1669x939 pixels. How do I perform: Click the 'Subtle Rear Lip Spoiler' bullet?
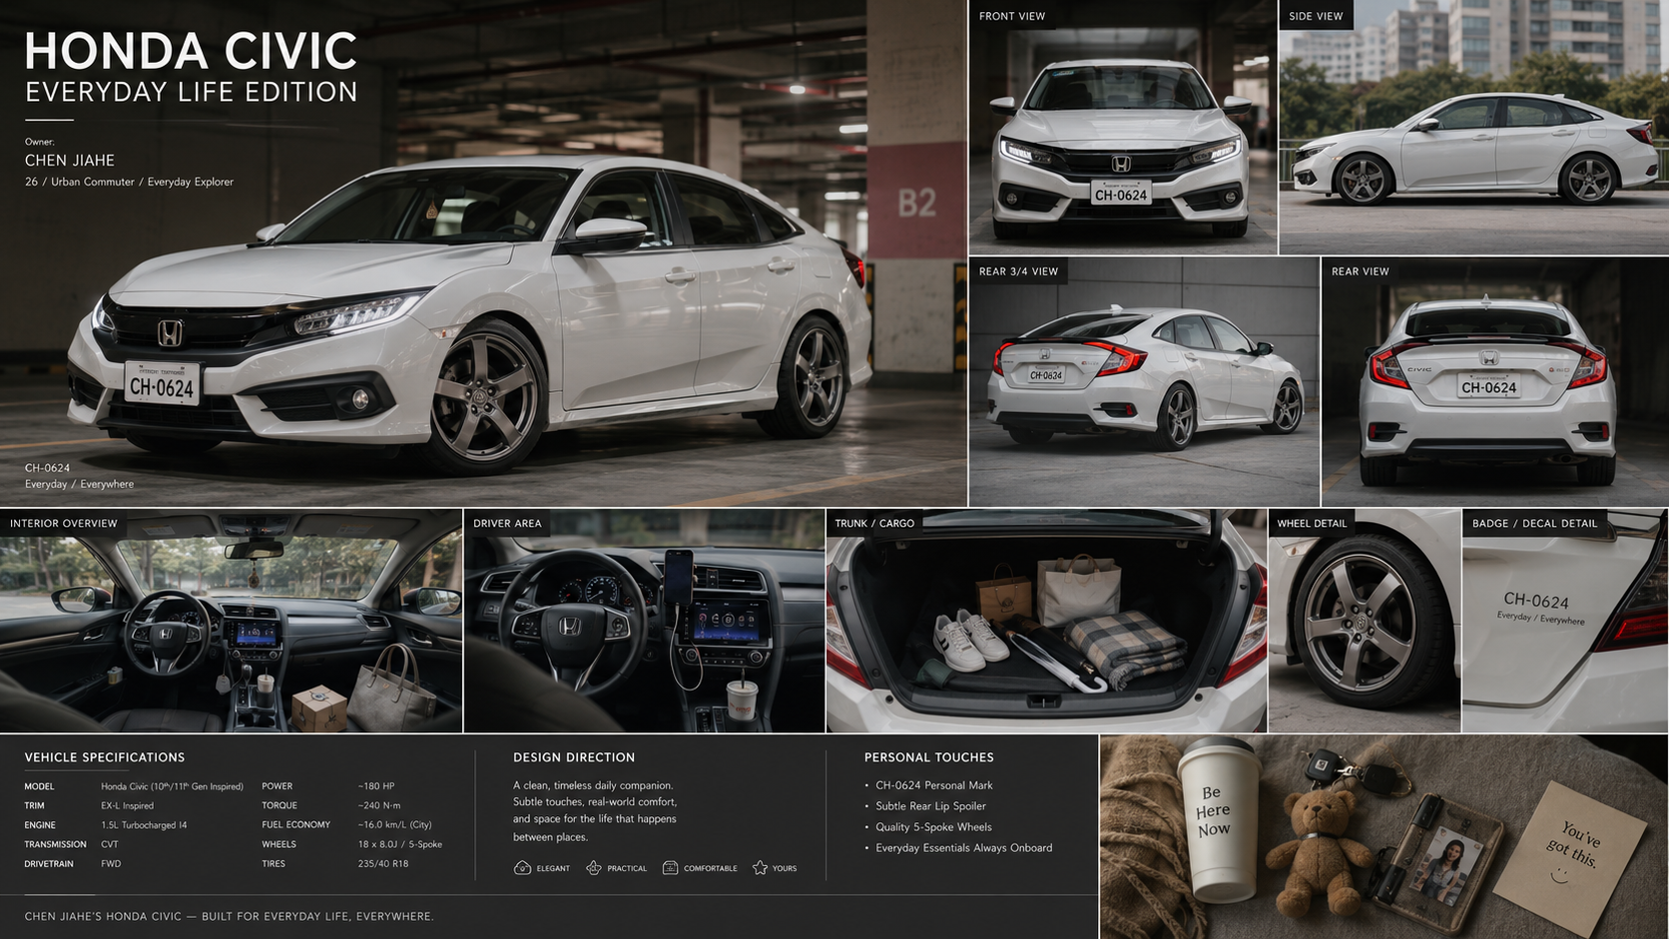coord(930,806)
